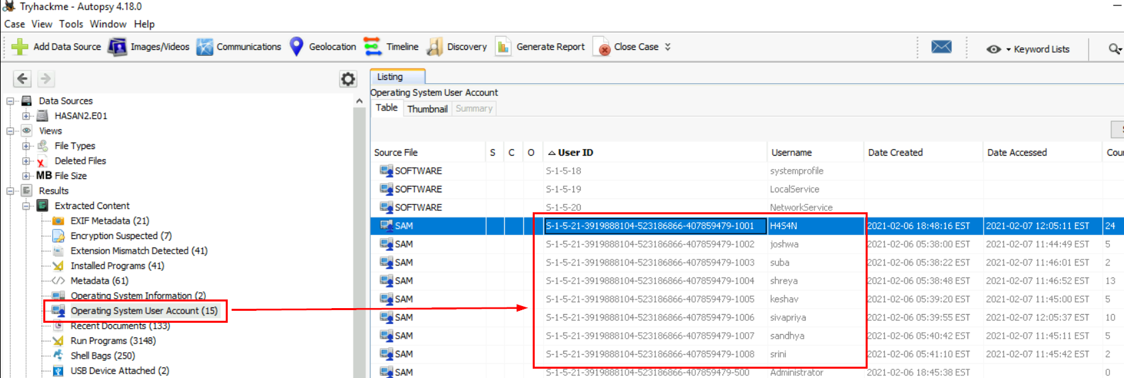Open the Tools menu

71,24
